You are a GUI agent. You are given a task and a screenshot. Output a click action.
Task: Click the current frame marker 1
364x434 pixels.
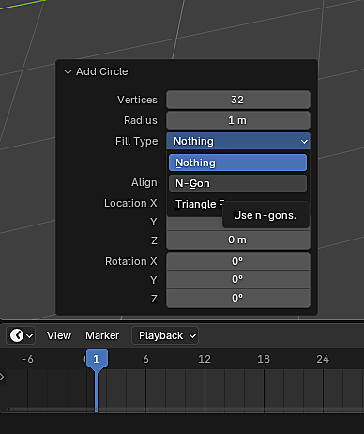click(97, 359)
